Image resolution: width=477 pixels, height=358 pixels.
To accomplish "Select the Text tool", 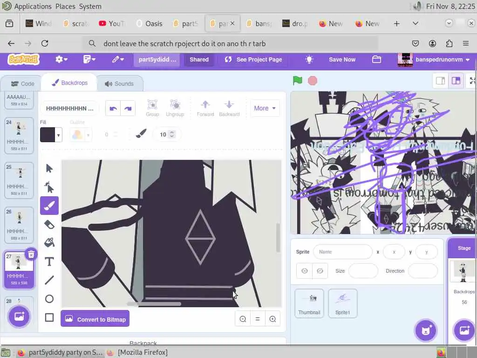I will (x=49, y=262).
